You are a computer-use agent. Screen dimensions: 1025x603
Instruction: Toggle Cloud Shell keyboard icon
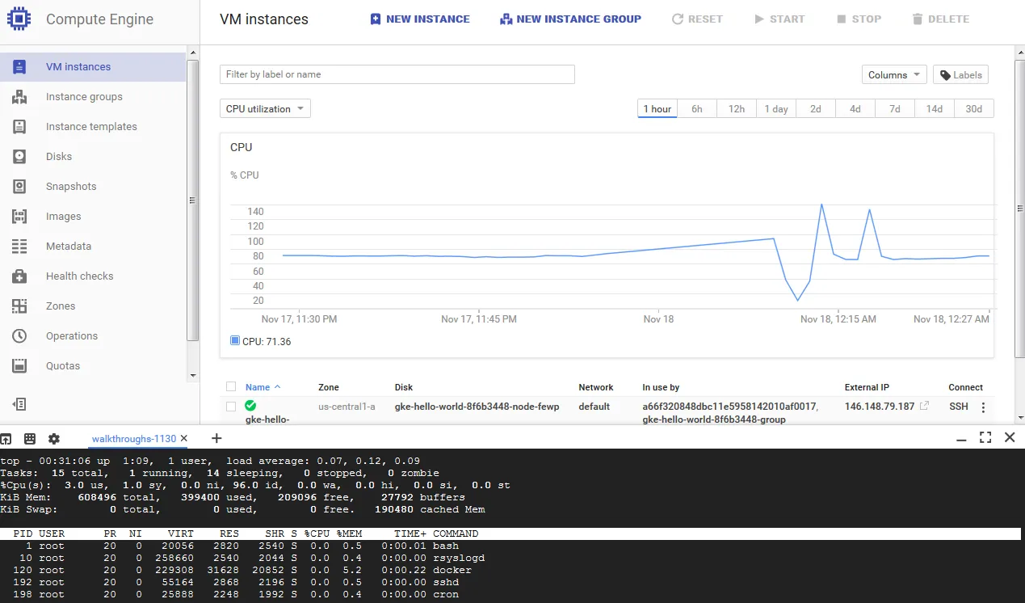[30, 438]
